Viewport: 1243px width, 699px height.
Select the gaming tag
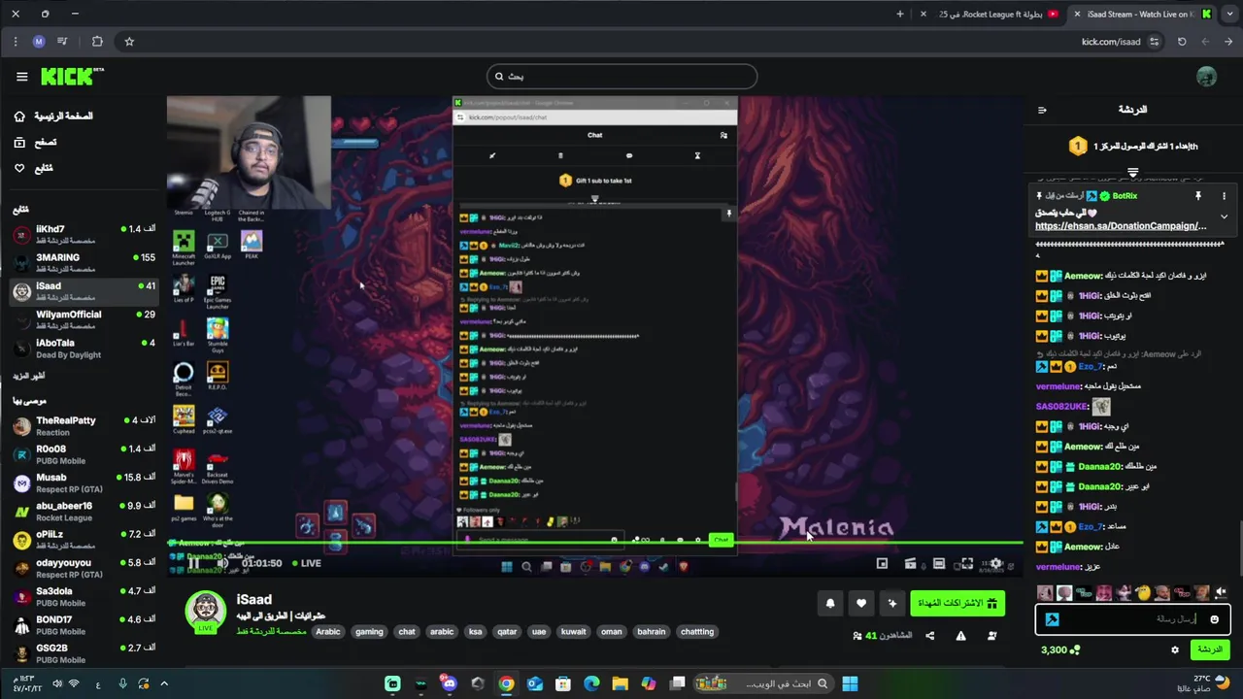pos(369,632)
